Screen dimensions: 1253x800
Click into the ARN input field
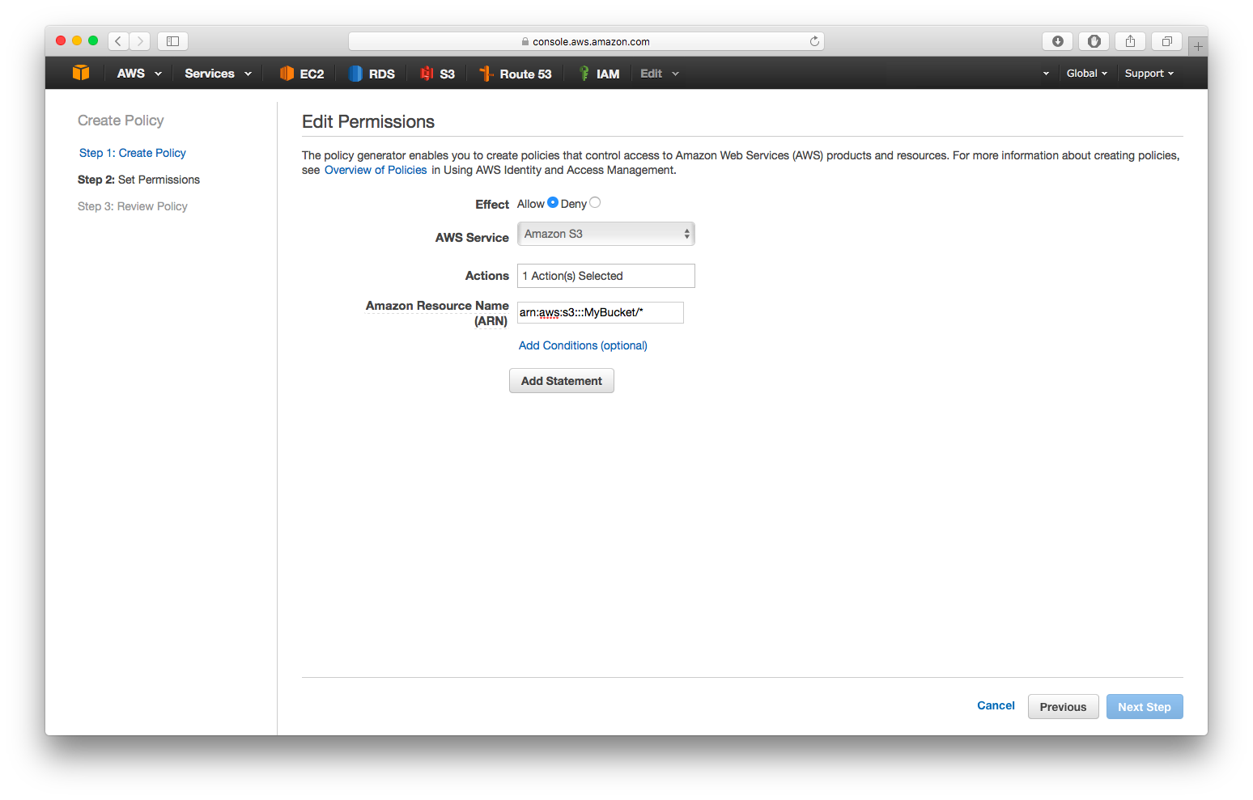pos(600,312)
